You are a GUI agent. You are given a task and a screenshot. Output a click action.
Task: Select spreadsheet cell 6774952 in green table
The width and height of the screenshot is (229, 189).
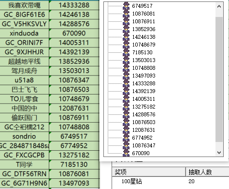pyautogui.click(x=74, y=146)
